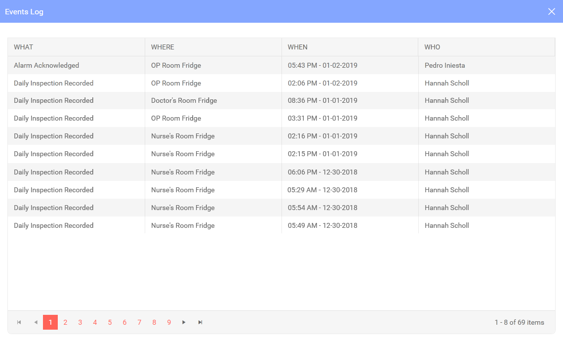
Task: Jump to page 9
Action: tap(169, 322)
